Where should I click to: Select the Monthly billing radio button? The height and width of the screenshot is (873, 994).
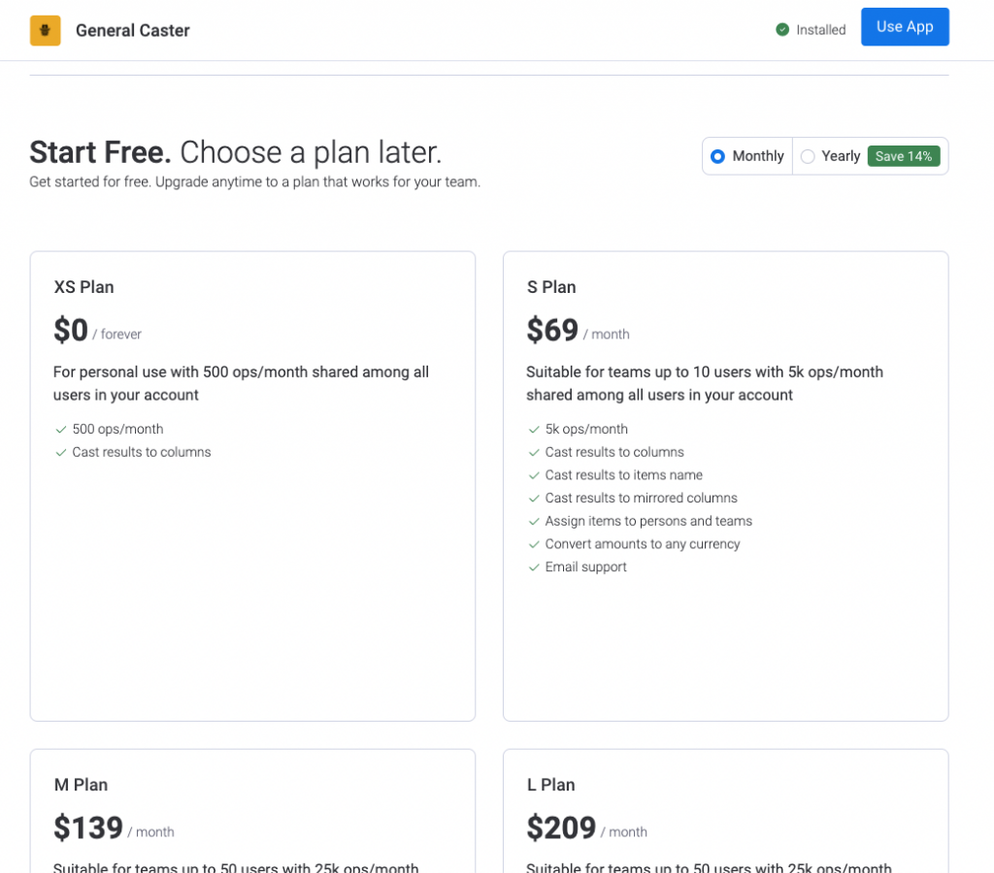(x=717, y=156)
